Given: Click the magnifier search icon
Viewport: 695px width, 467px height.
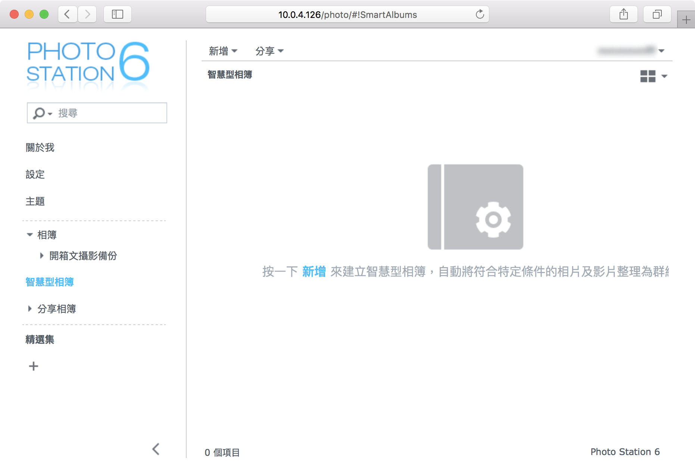Looking at the screenshot, I should coord(39,113).
